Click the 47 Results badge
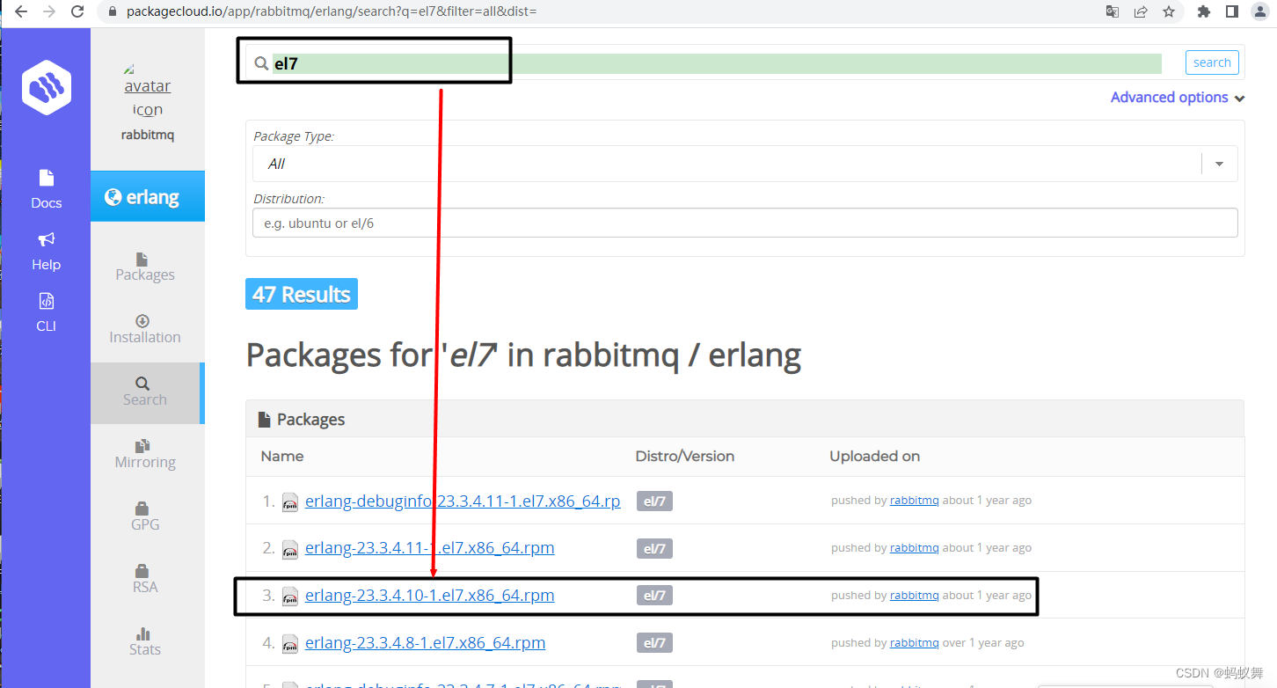 point(302,295)
